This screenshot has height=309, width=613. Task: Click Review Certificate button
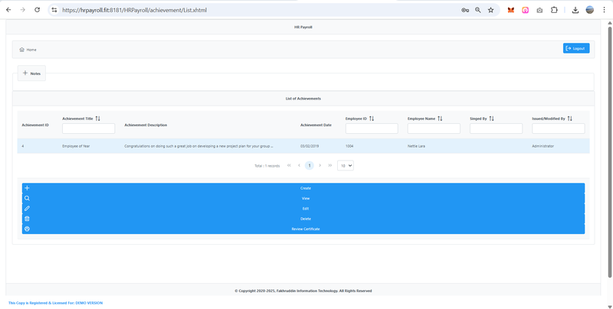[x=305, y=229]
